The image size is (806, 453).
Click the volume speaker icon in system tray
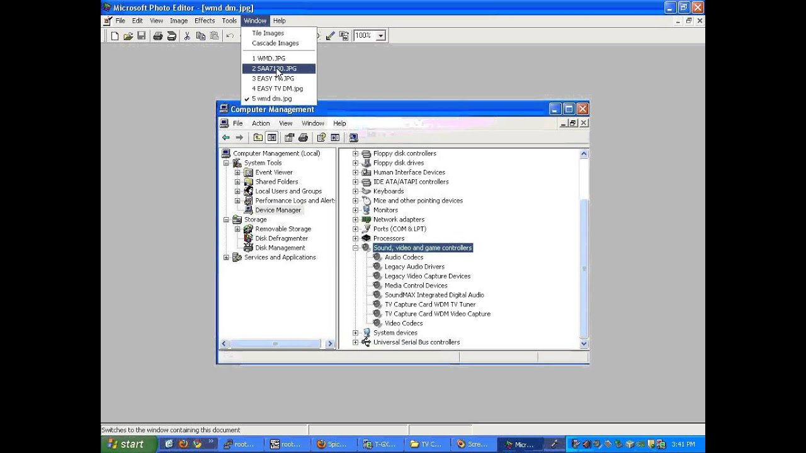[x=586, y=444]
